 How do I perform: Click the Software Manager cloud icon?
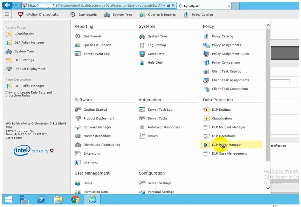click(78, 127)
